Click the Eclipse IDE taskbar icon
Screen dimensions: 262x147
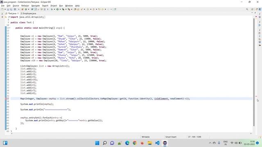pyautogui.click(x=165, y=143)
